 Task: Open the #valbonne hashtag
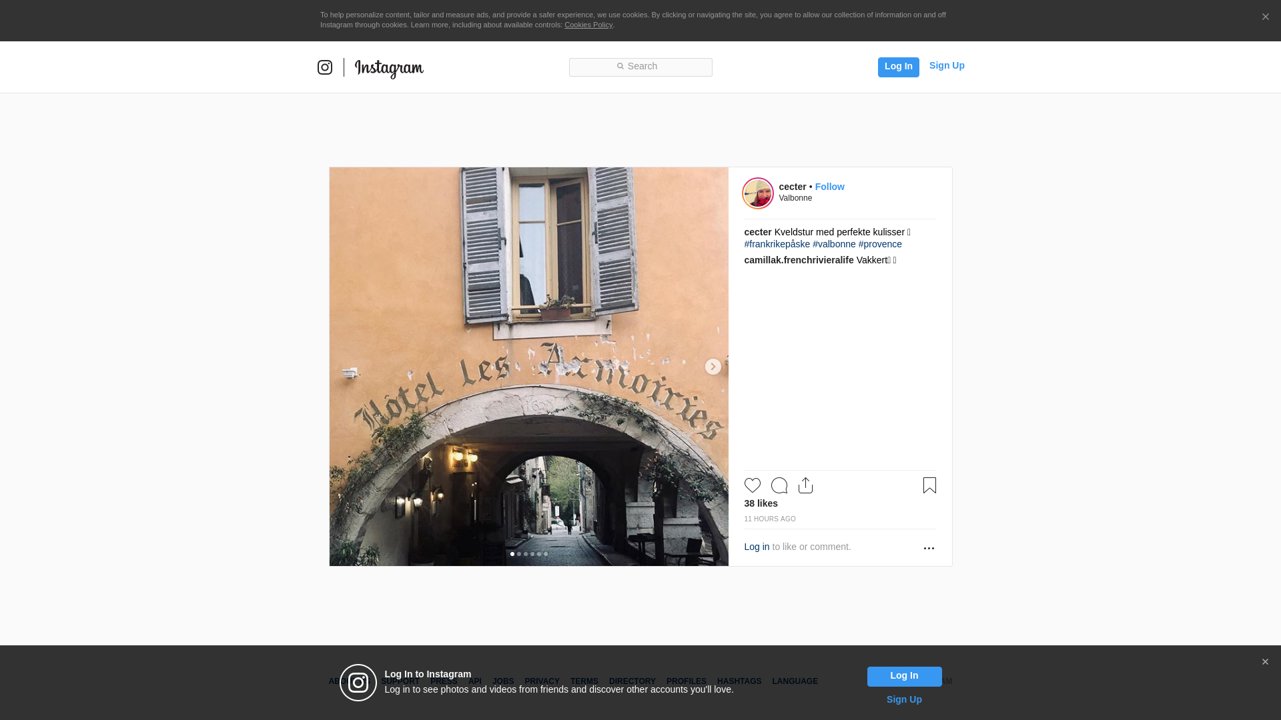tap(834, 244)
